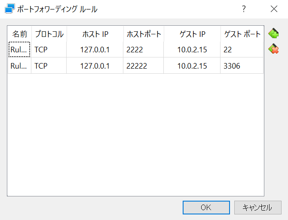This screenshot has width=288, height=220.
Task: Open the help question mark button
Action: tap(244, 9)
